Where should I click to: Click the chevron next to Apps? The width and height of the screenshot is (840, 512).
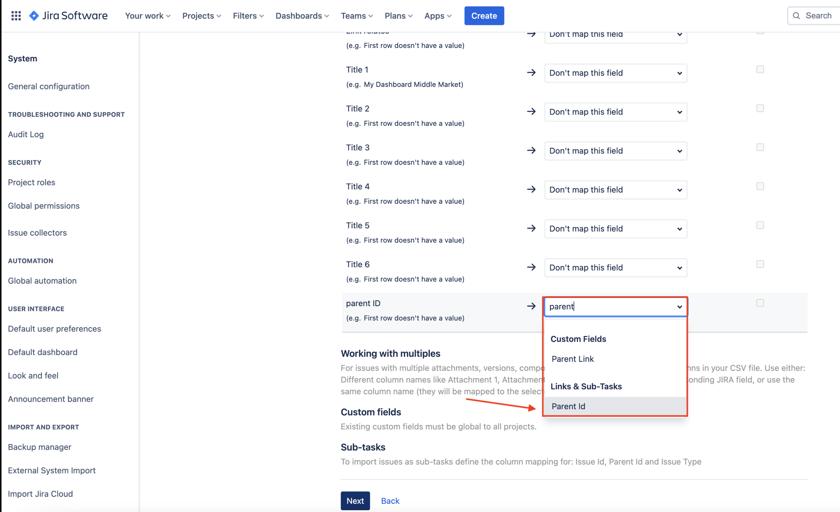click(449, 16)
